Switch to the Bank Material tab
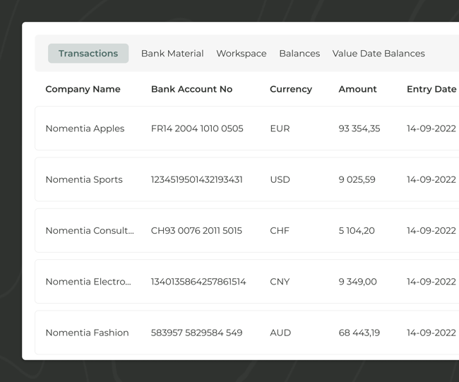 [x=172, y=53]
